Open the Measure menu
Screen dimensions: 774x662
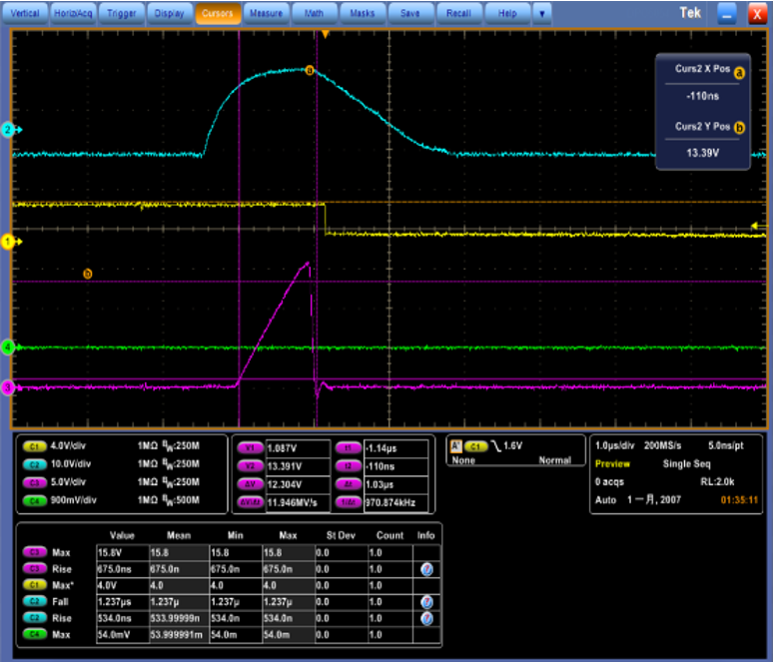266,14
